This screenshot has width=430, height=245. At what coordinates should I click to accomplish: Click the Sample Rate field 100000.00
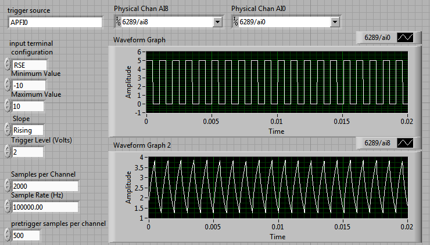pos(45,207)
